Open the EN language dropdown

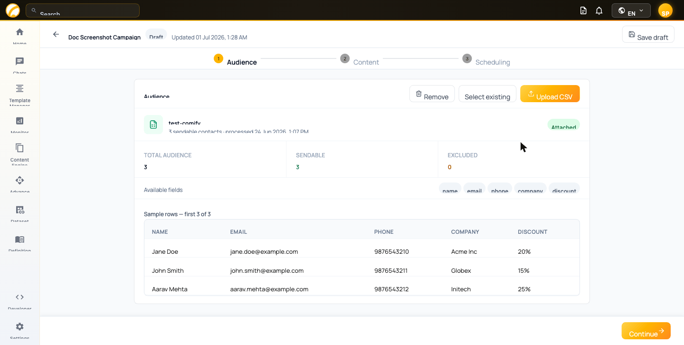point(631,10)
